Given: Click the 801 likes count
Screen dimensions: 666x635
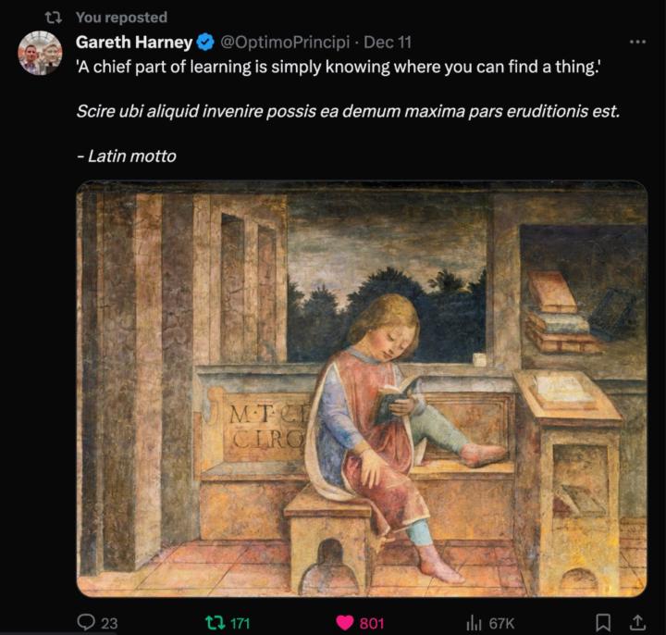Looking at the screenshot, I should [372, 623].
